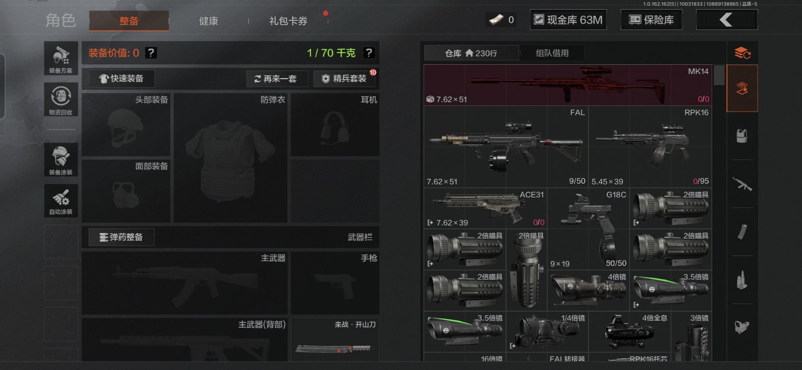
Task: Click the 自动涂装 auto paint icon
Action: click(61, 201)
